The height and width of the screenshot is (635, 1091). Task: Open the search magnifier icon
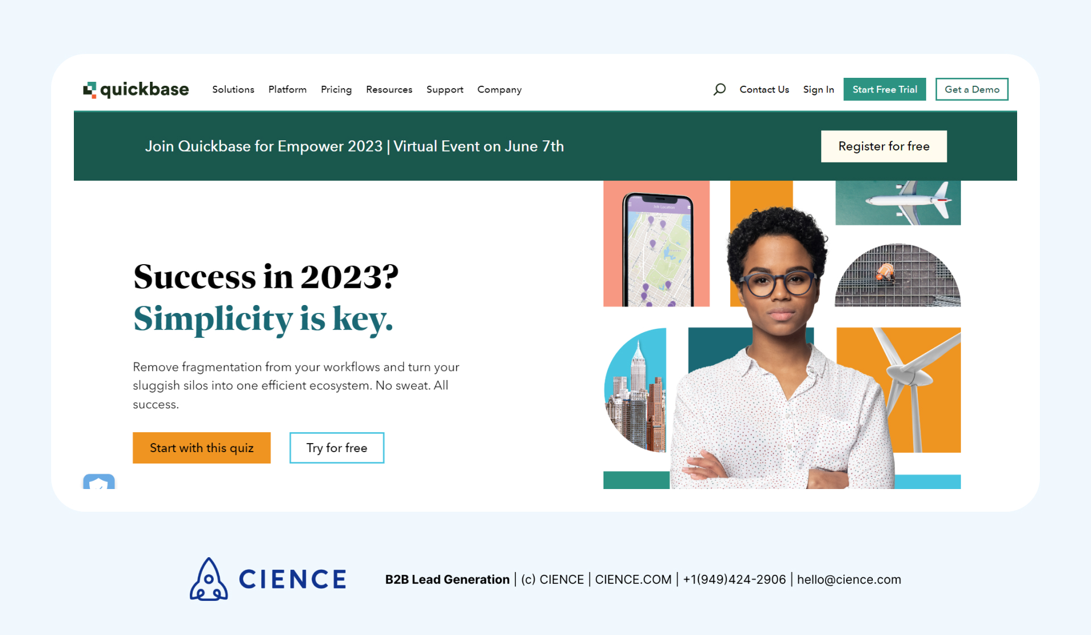tap(719, 89)
